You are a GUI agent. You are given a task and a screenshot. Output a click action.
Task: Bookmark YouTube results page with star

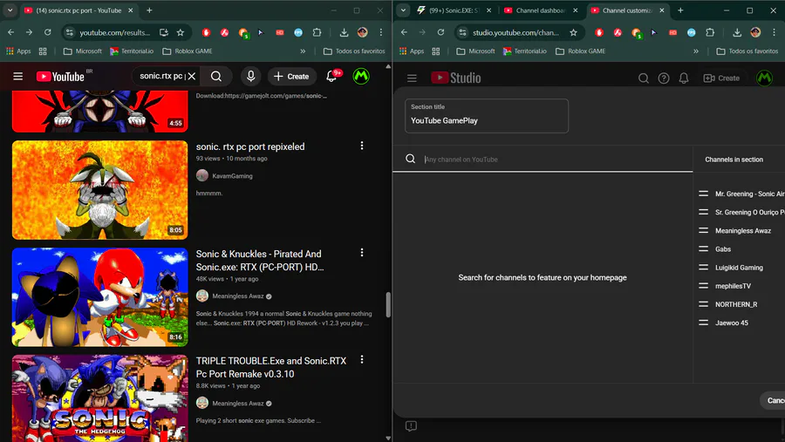tap(181, 32)
